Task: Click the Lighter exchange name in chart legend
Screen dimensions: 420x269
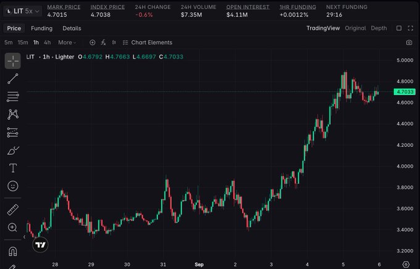Action: pos(65,57)
